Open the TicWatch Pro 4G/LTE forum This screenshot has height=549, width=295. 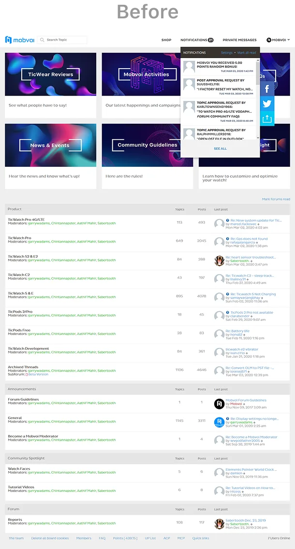[x=26, y=219]
